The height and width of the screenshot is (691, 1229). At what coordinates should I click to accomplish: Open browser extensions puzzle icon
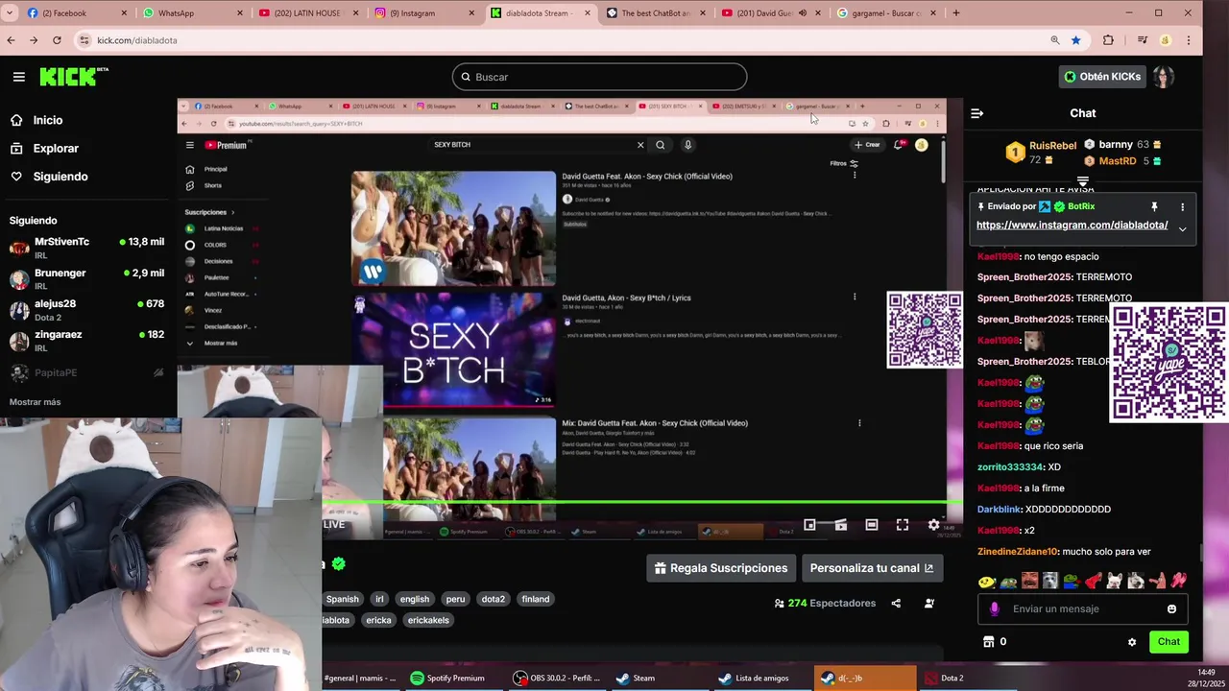point(1108,40)
